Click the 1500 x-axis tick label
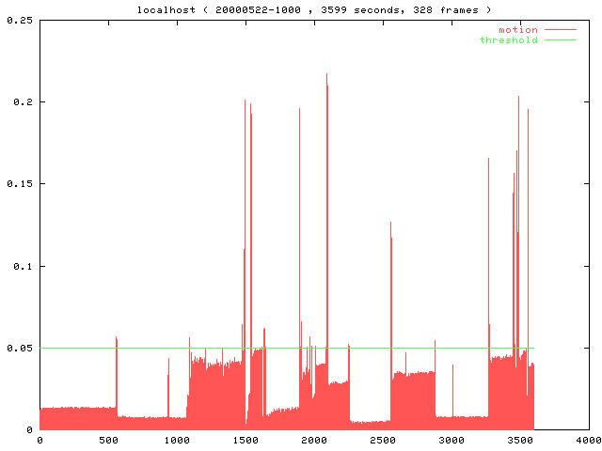 (246, 440)
